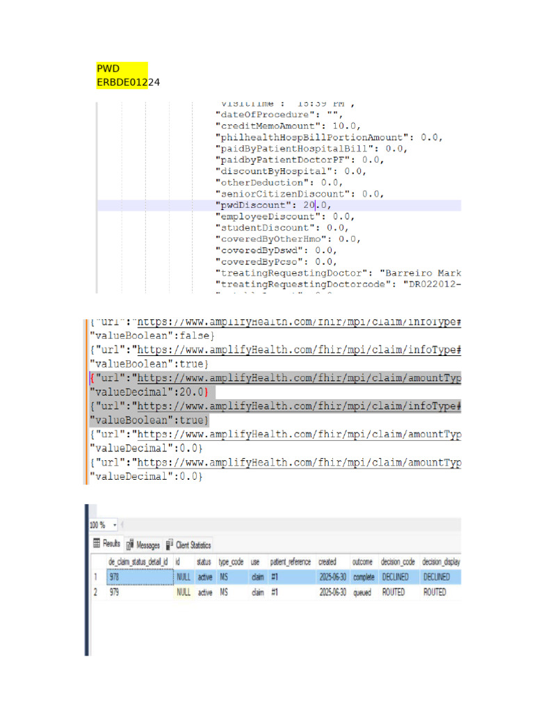This screenshot has height=712, width=534.
Task: Click the queued outcome cell
Action: (362, 592)
